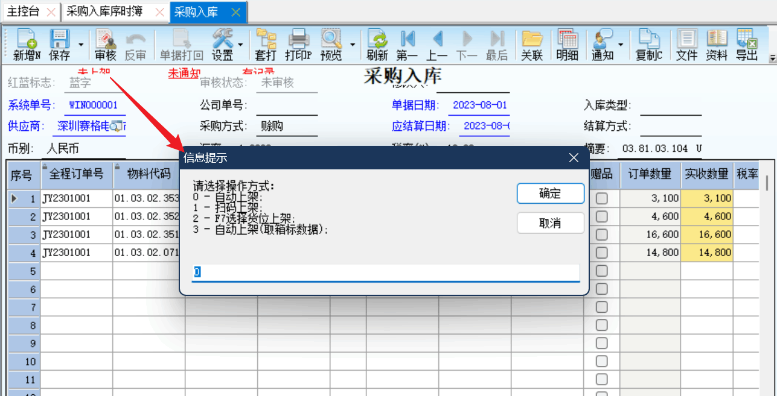Screen dimensions: 777x396
Task: Expand the dropdown arrow beside 通知
Action: tap(621, 45)
